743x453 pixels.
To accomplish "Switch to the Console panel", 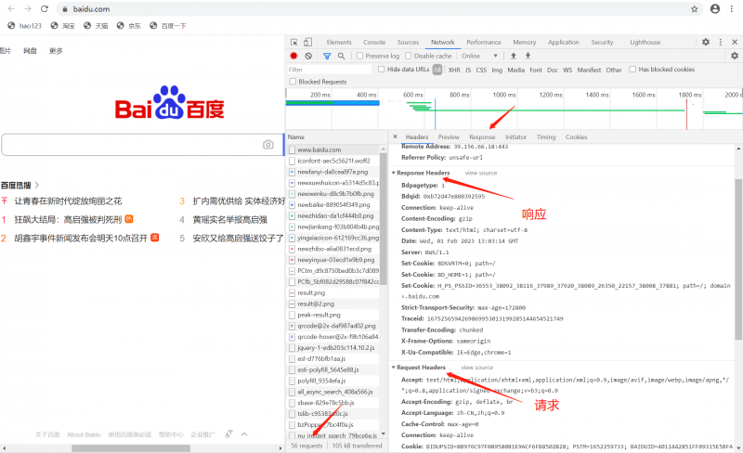I will point(374,42).
